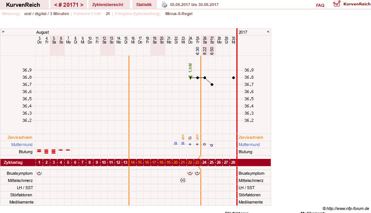Screen dimensions: 371x213
Task: Click the Zyklustag row label
Action: pyautogui.click(x=13, y=162)
